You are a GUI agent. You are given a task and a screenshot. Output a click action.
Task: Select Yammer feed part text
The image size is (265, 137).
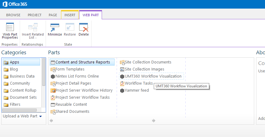click(x=137, y=90)
